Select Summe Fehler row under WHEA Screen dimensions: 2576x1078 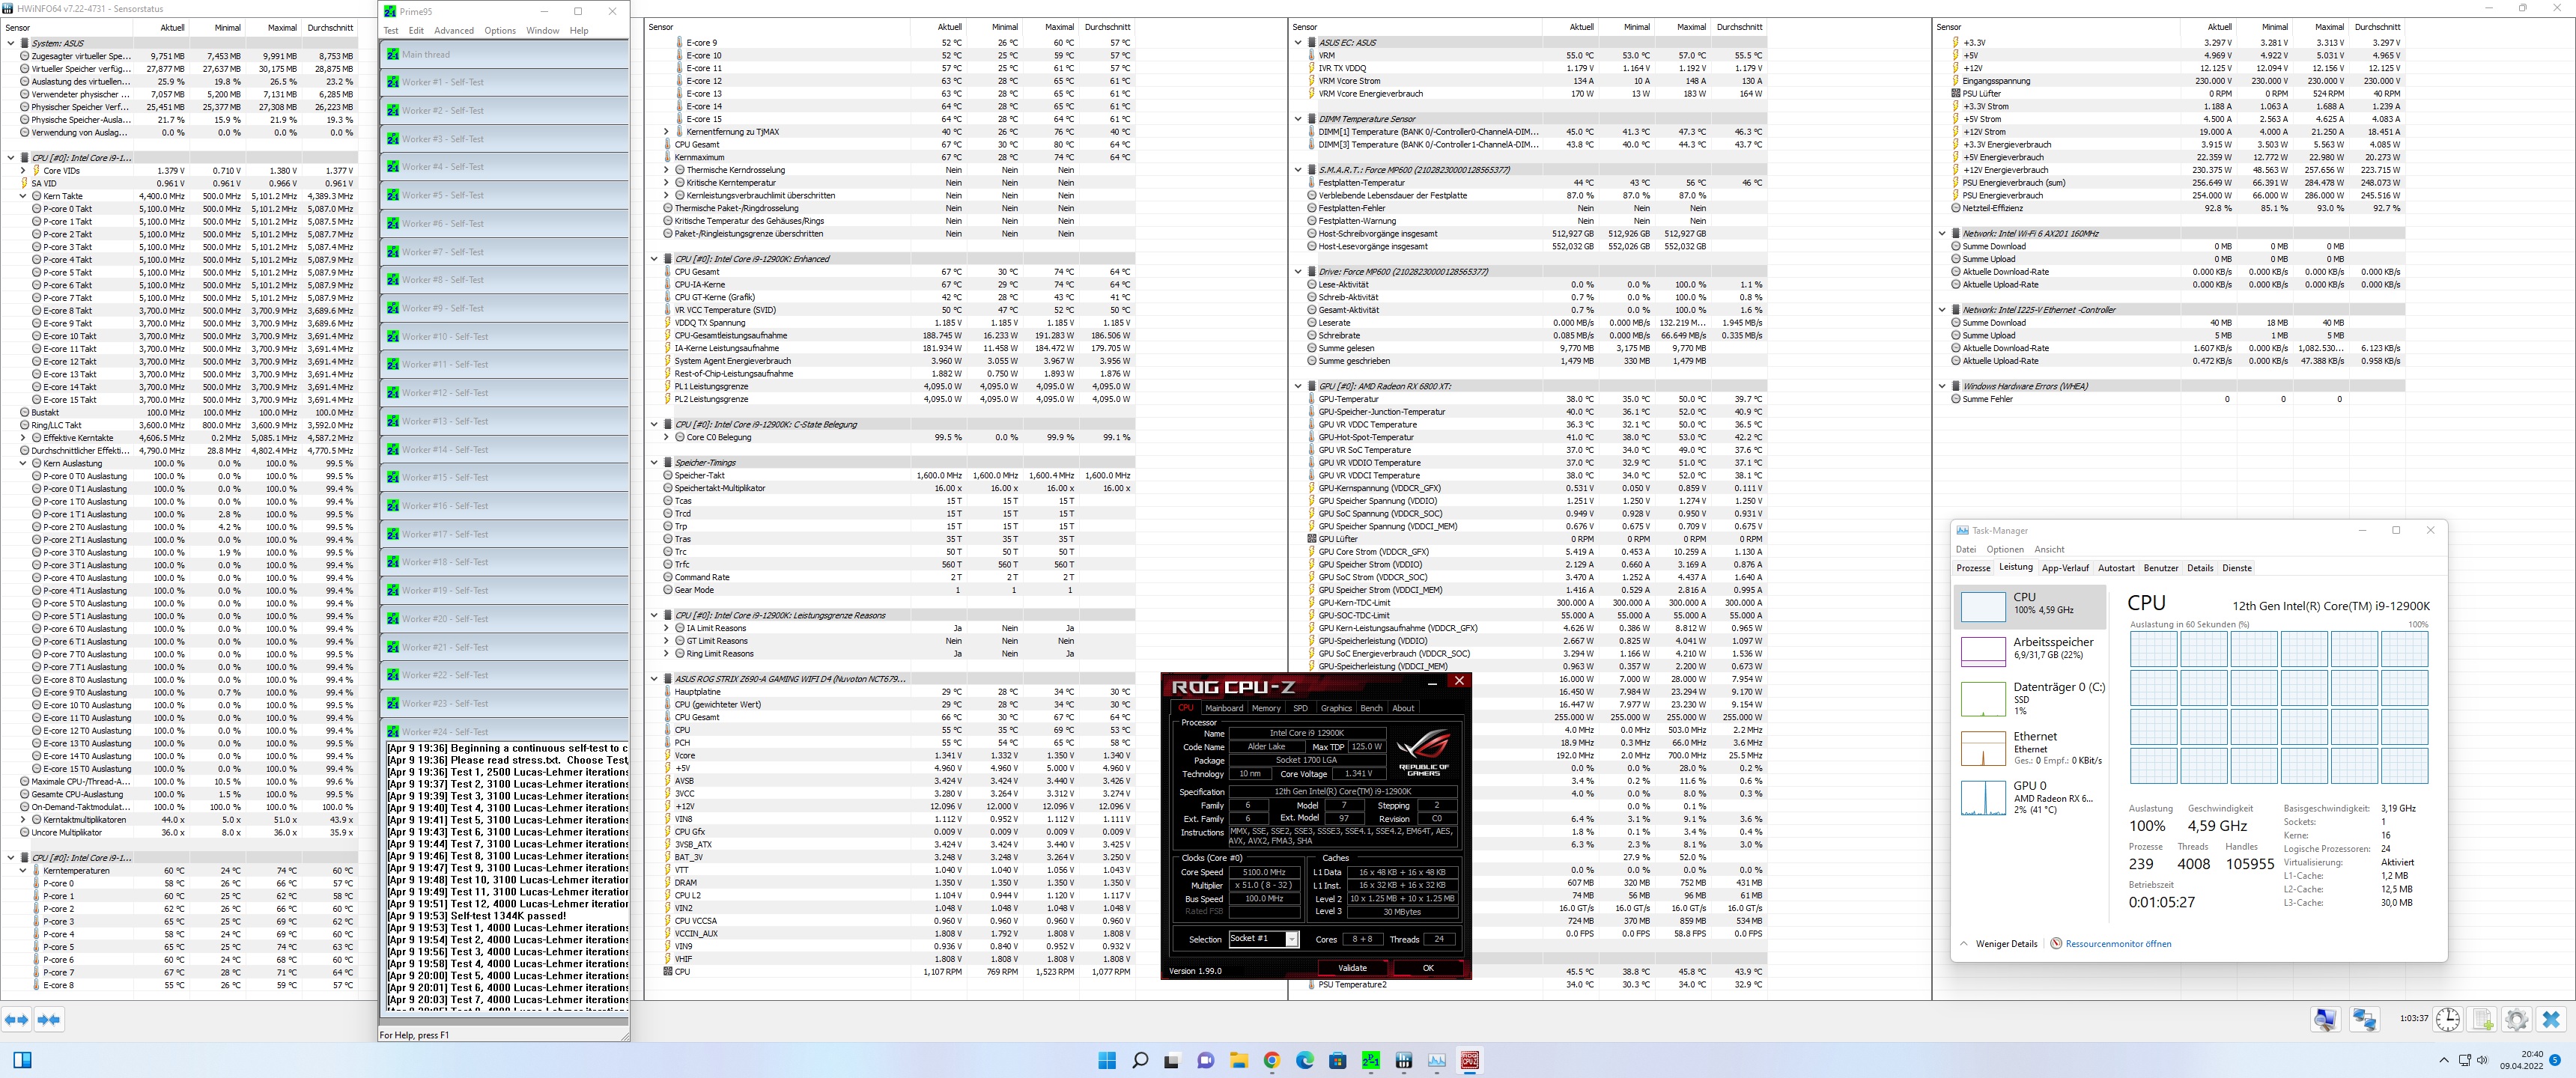pyautogui.click(x=2168, y=399)
